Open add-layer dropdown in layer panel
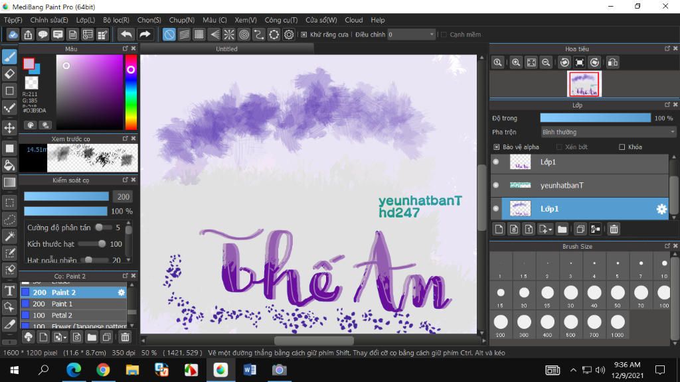The height and width of the screenshot is (382, 680). pyautogui.click(x=545, y=229)
